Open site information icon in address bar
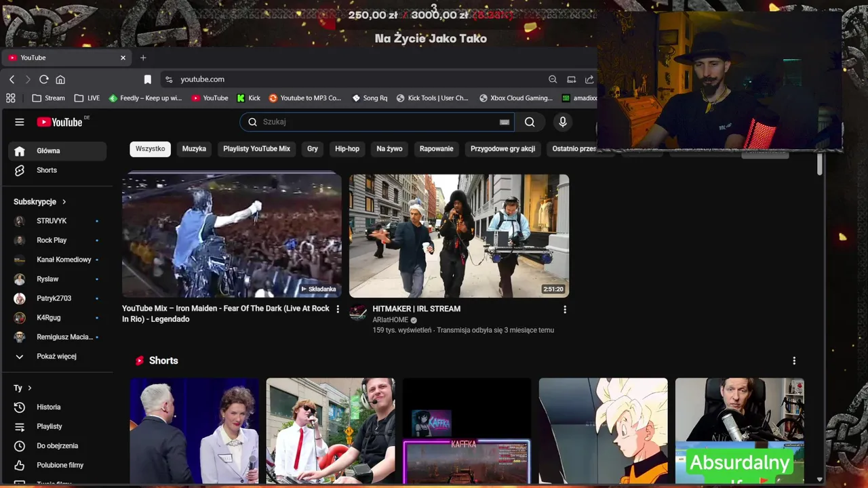 tap(169, 79)
